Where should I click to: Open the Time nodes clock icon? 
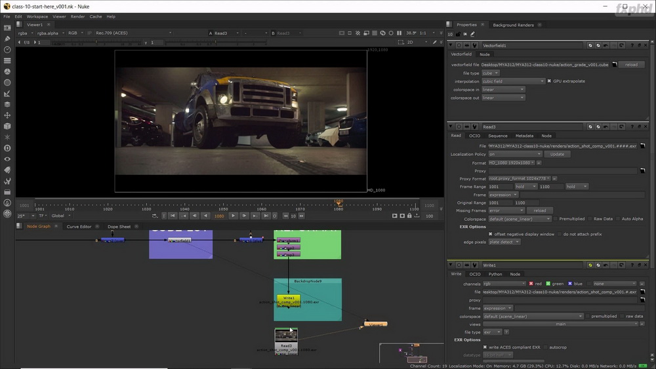(x=7, y=49)
